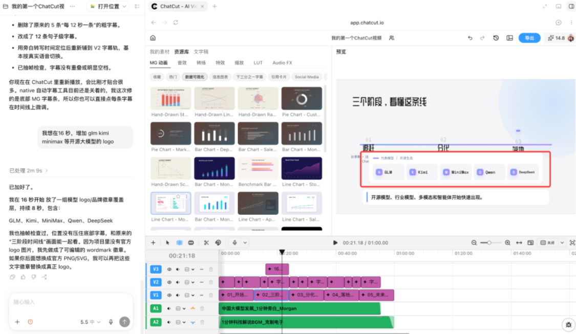Toggle the panel layout icon next to export
This screenshot has height=334, width=576.
(509, 38)
